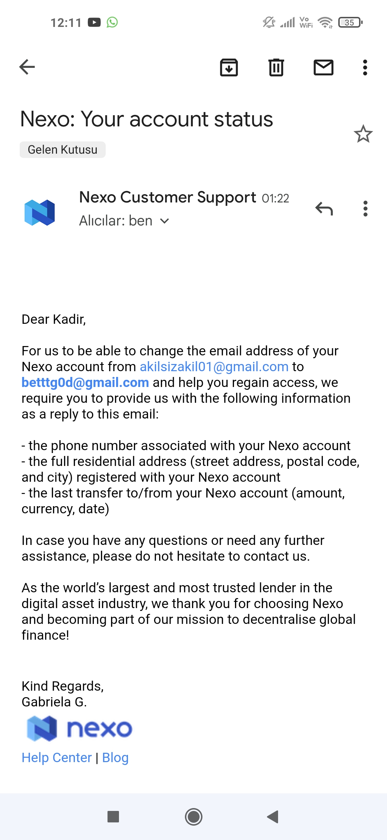Tap the nexo signature logo image

pos(80,729)
